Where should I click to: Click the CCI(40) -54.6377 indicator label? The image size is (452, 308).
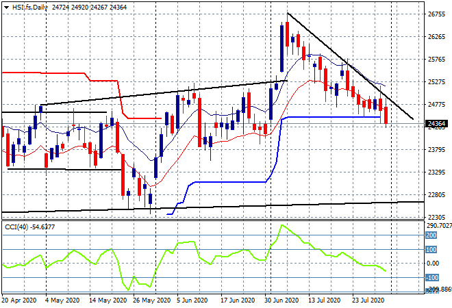(29, 227)
